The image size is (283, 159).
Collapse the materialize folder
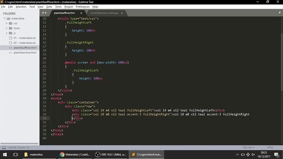[5, 19]
